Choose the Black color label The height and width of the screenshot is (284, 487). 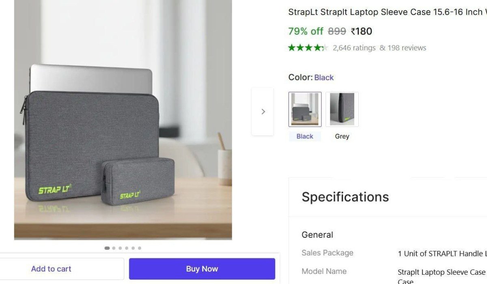pyautogui.click(x=305, y=136)
